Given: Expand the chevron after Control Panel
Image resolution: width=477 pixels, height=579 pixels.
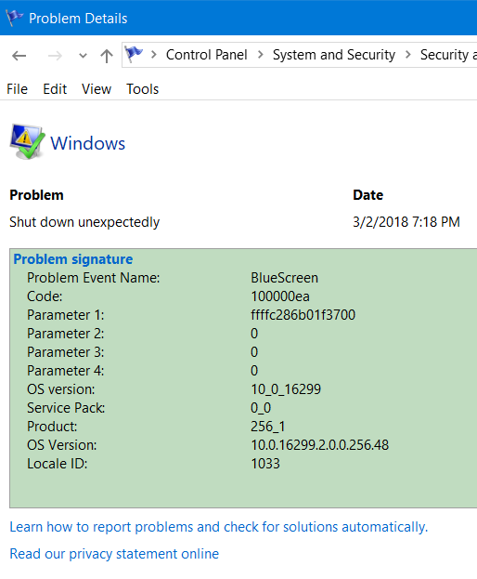Looking at the screenshot, I should click(261, 55).
